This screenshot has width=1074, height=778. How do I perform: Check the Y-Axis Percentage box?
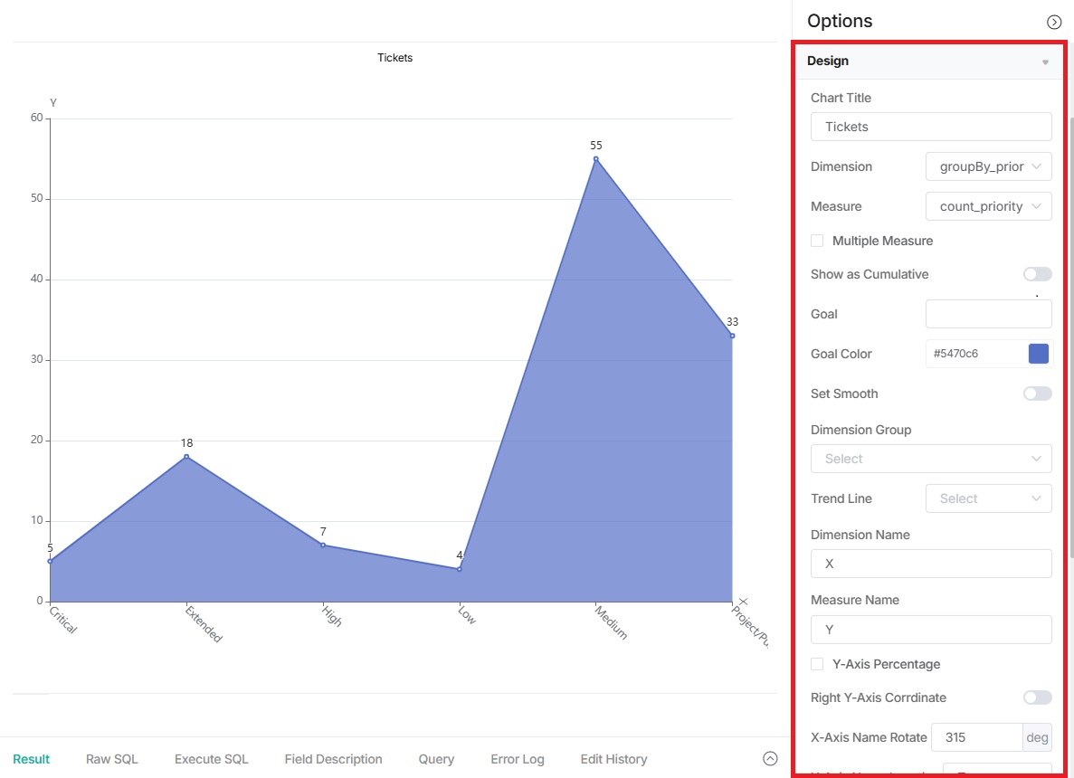point(817,664)
